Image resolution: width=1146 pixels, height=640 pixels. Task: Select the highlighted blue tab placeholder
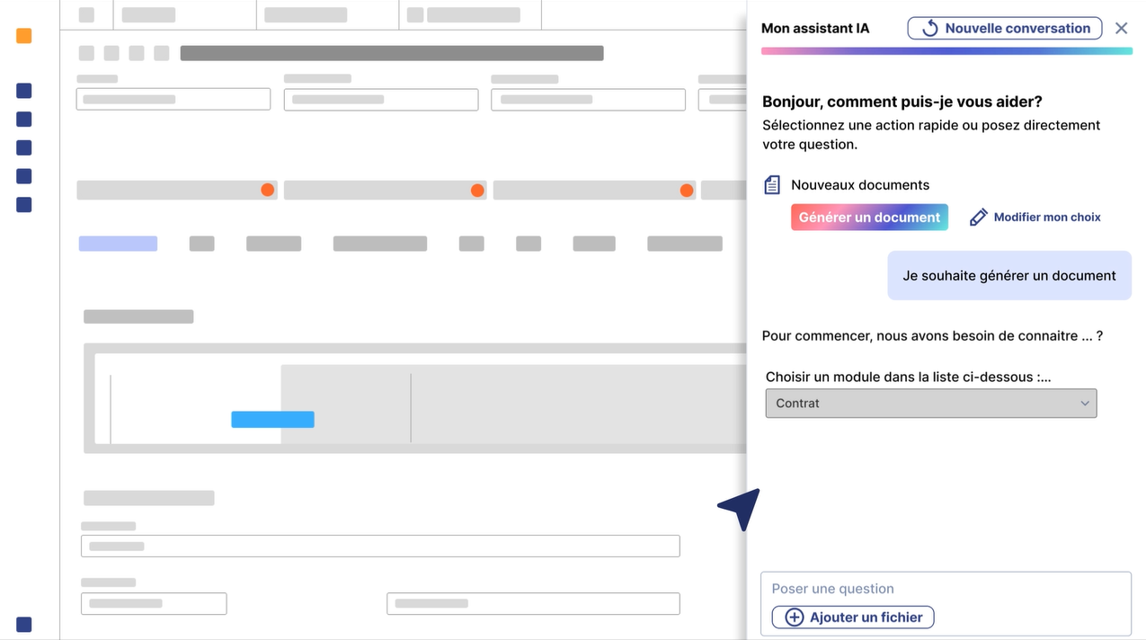pos(118,244)
